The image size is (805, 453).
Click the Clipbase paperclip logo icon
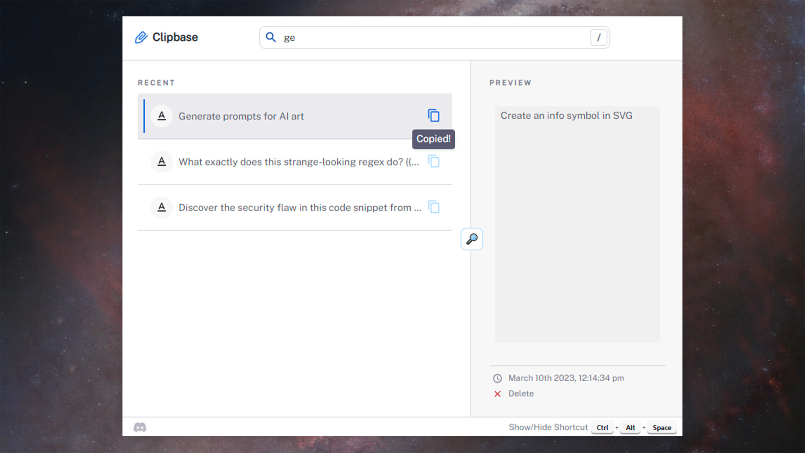point(141,37)
